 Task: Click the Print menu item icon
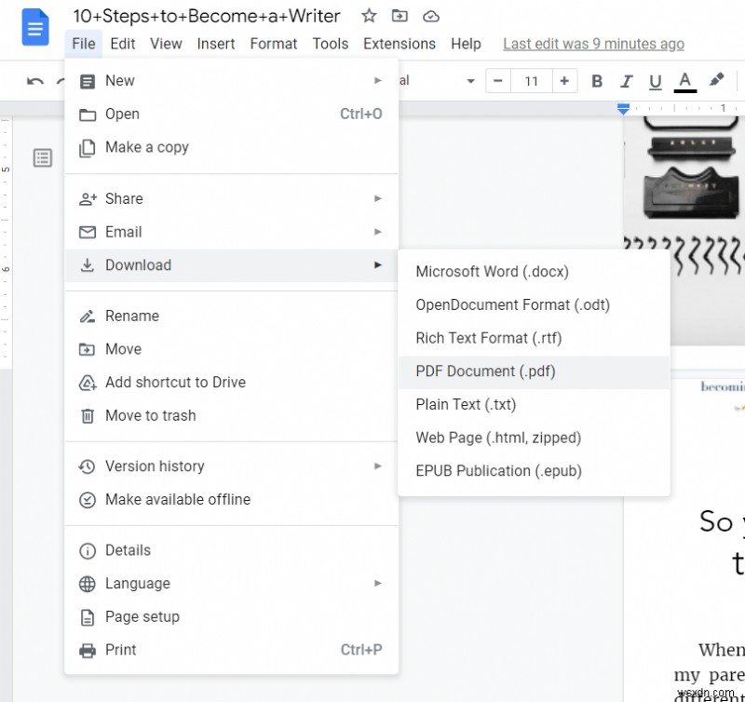tap(88, 650)
